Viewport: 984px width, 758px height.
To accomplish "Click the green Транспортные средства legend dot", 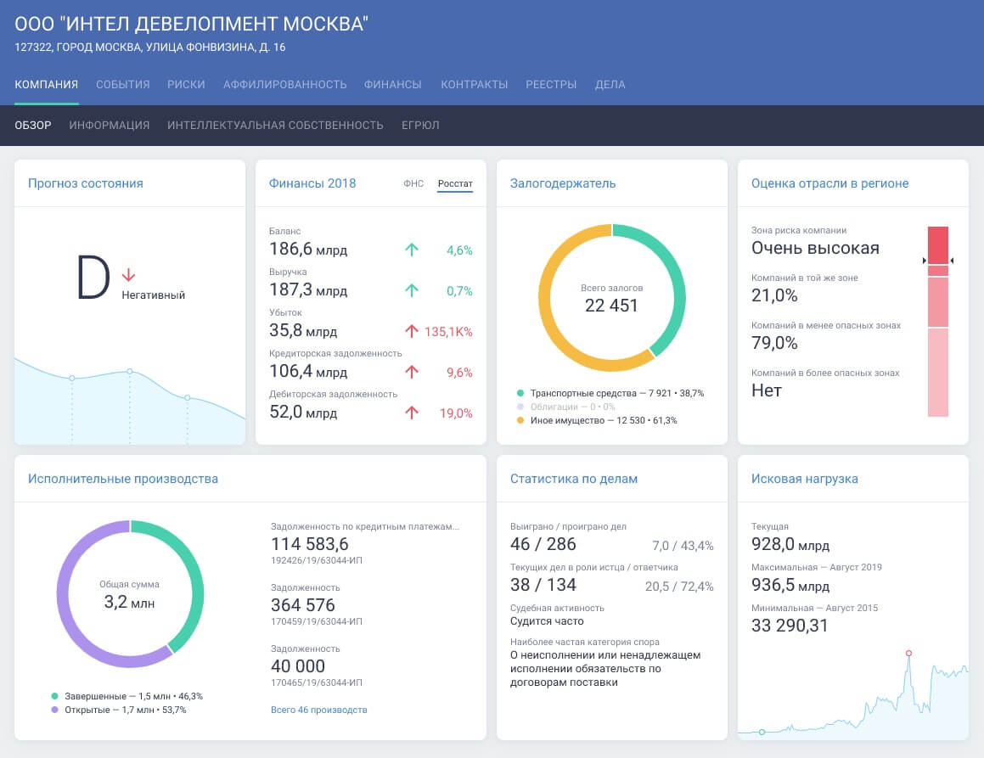I will point(520,393).
